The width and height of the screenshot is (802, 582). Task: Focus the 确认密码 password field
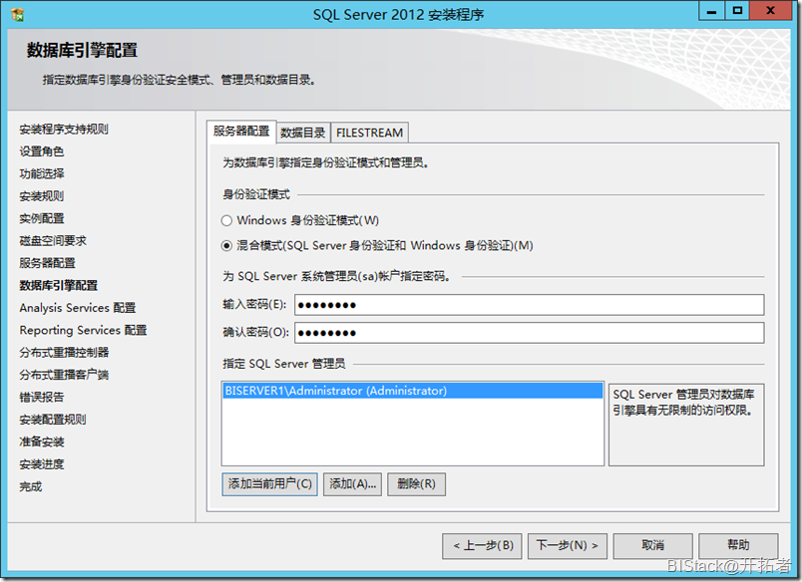529,333
